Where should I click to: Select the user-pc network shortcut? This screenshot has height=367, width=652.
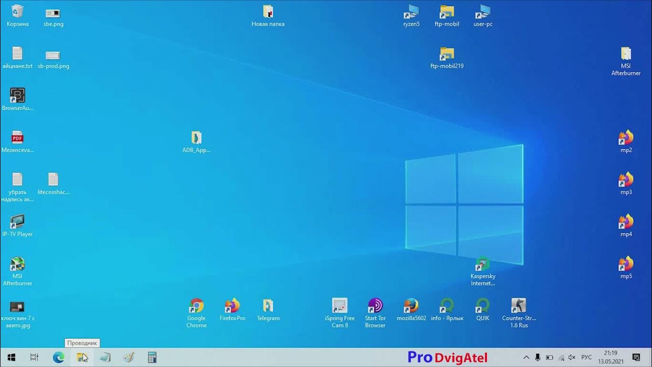pyautogui.click(x=483, y=15)
